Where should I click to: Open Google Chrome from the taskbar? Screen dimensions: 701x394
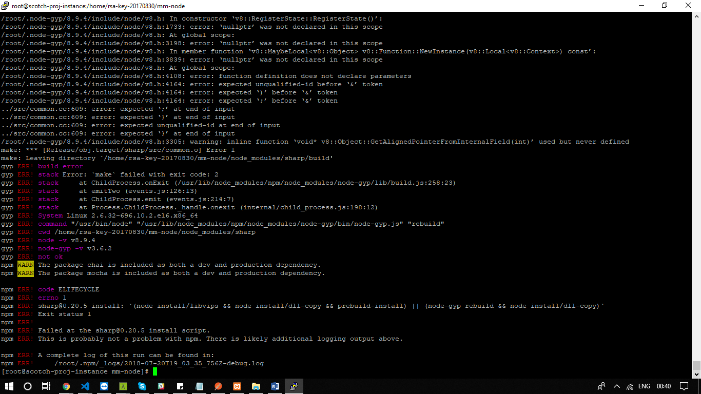pos(66,386)
